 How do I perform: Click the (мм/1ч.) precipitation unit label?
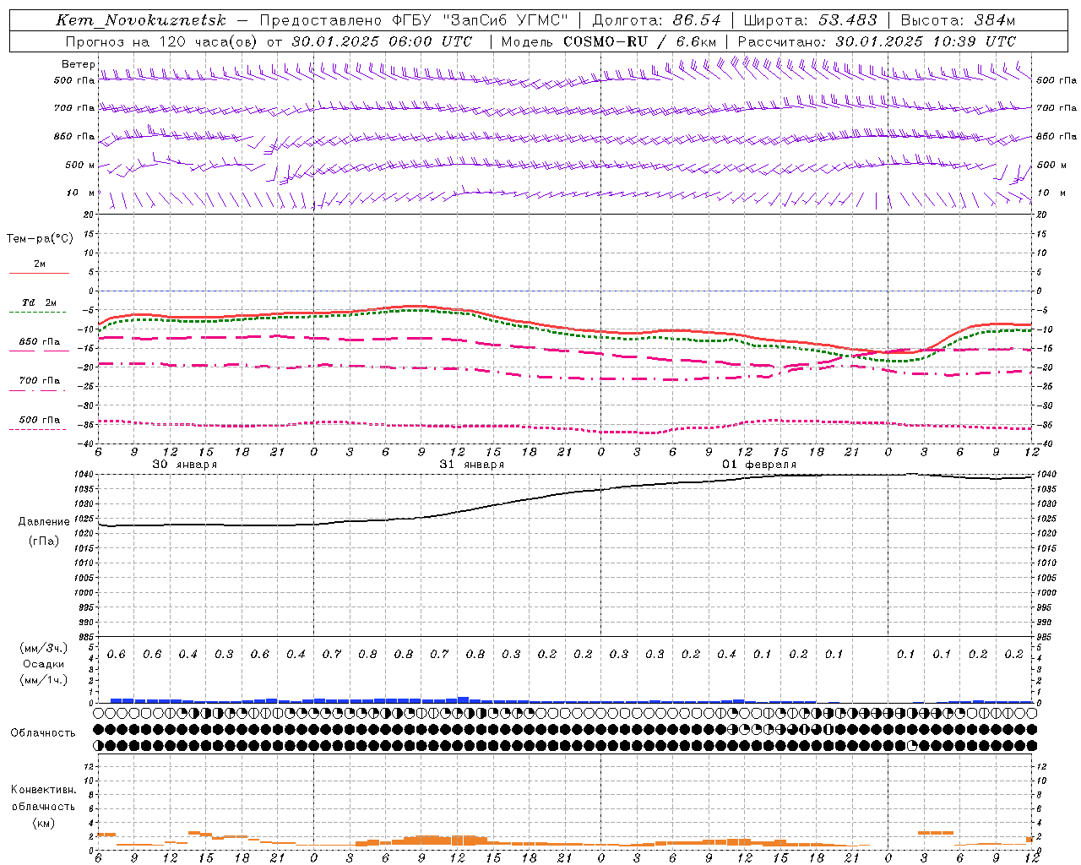pyautogui.click(x=44, y=680)
